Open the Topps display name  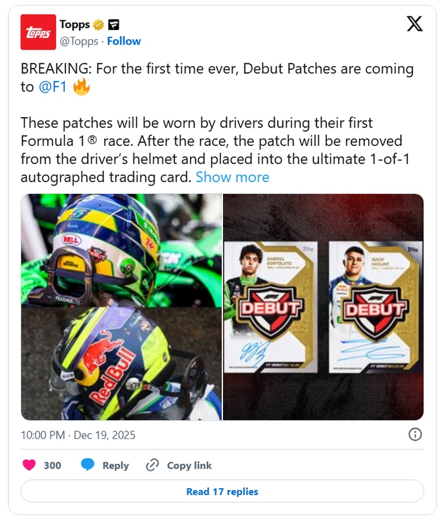point(75,25)
